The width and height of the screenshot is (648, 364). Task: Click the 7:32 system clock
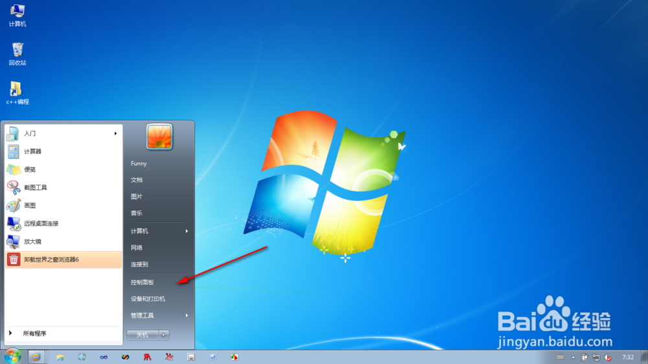(x=628, y=358)
